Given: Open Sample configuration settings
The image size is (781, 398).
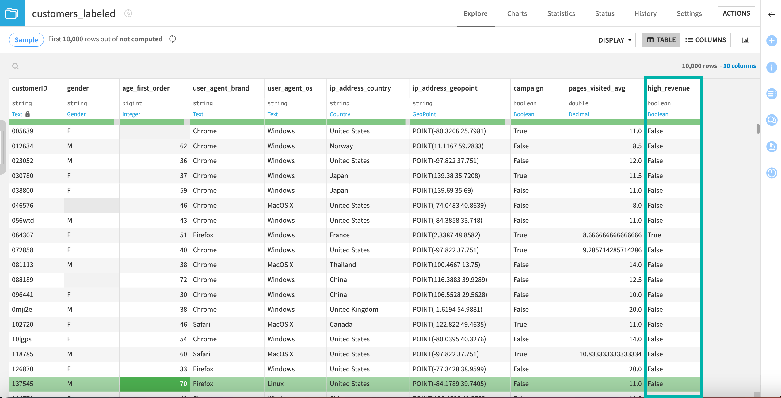Looking at the screenshot, I should pos(26,40).
